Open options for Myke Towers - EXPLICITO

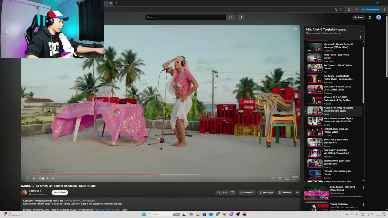pos(363,187)
